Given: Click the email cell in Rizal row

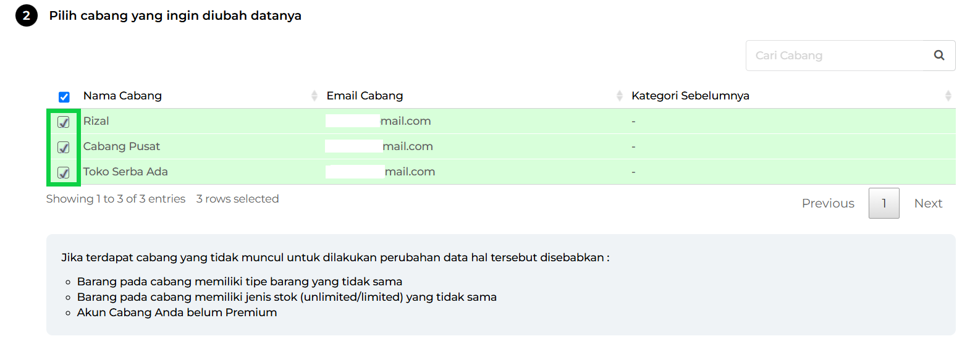Looking at the screenshot, I should tap(378, 121).
